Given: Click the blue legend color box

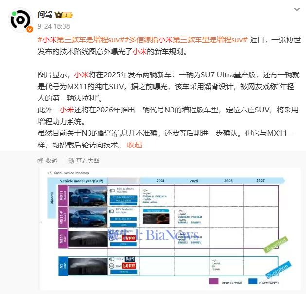Looking at the screenshot, I should [x=253, y=281].
